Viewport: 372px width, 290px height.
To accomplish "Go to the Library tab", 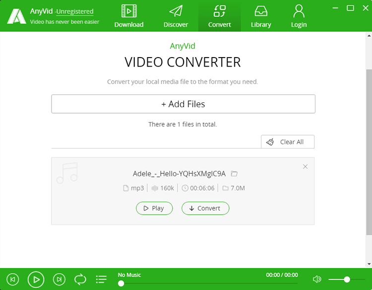I will coord(261,16).
